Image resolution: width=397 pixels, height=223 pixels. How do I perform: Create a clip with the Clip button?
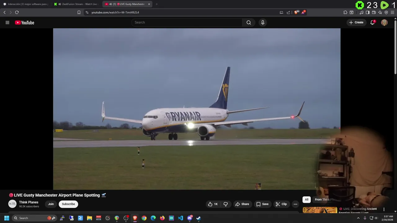pos(281,204)
